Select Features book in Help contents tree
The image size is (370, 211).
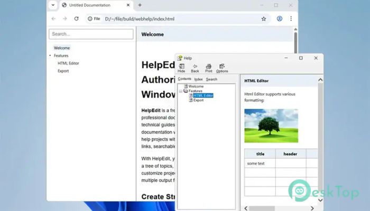click(x=195, y=91)
